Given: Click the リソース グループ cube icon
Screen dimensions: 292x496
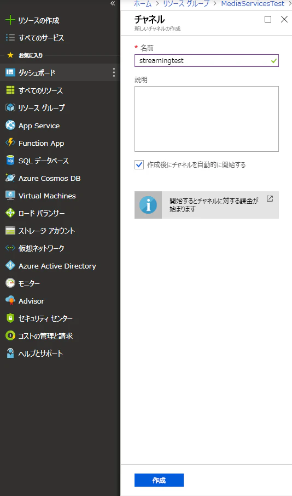Looking at the screenshot, I should pyautogui.click(x=10, y=107).
